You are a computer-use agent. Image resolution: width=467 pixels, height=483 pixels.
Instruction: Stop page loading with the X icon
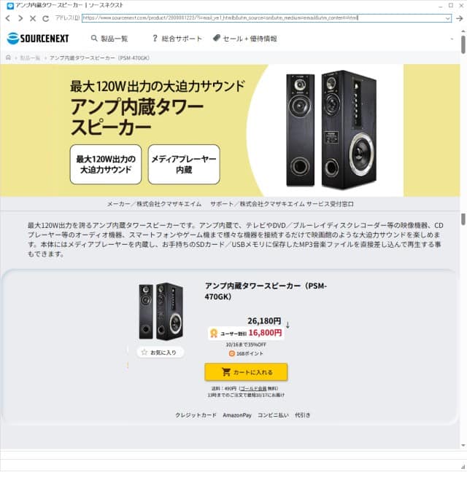coord(33,18)
